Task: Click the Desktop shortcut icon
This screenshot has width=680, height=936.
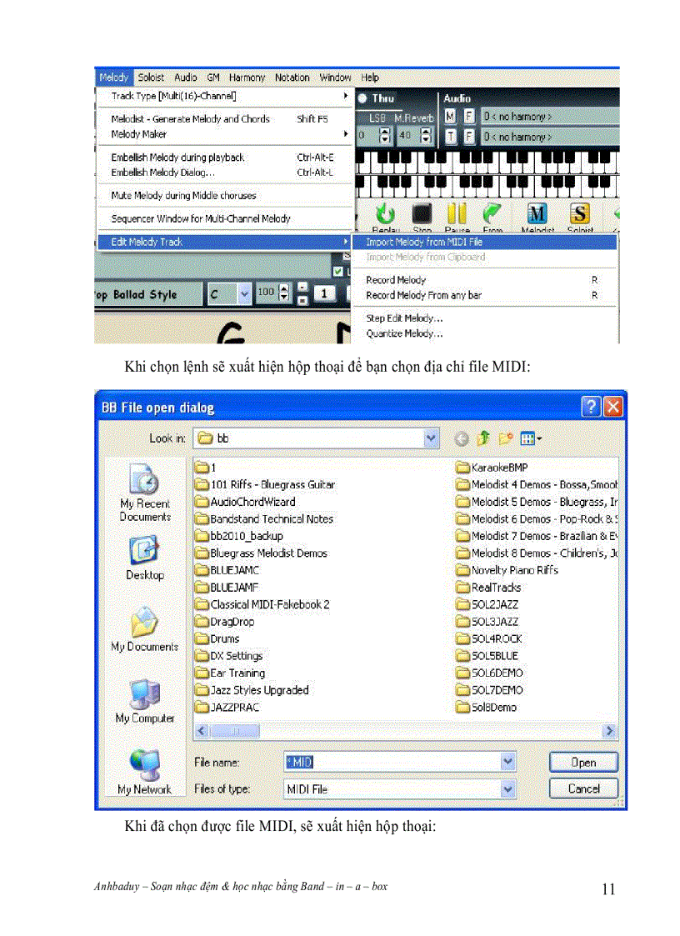Action: click(145, 558)
